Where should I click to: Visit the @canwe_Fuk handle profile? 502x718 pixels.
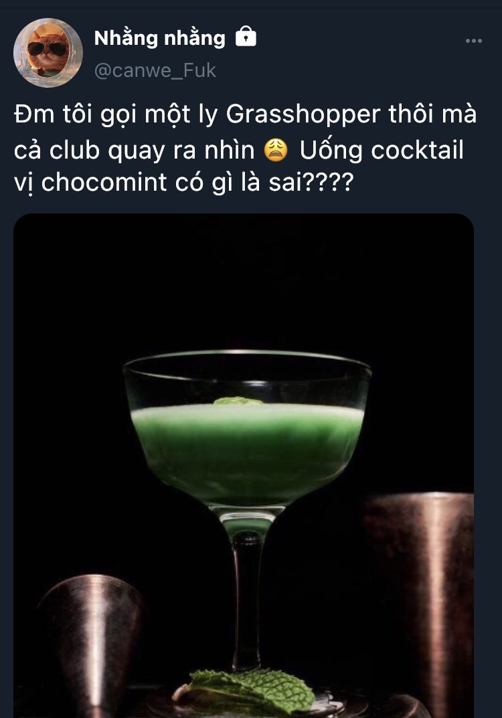(155, 70)
